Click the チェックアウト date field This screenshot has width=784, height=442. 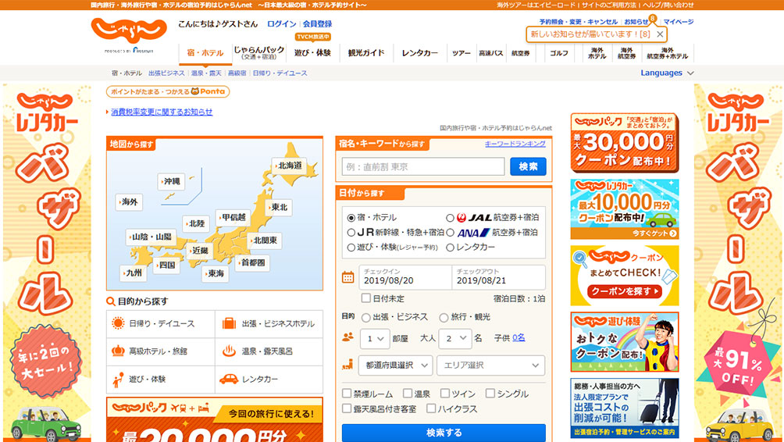[498, 277]
